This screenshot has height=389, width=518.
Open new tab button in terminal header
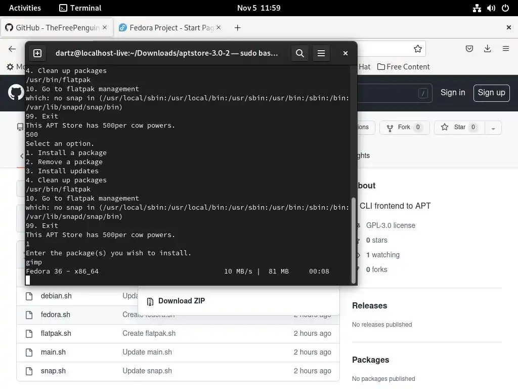tap(37, 53)
